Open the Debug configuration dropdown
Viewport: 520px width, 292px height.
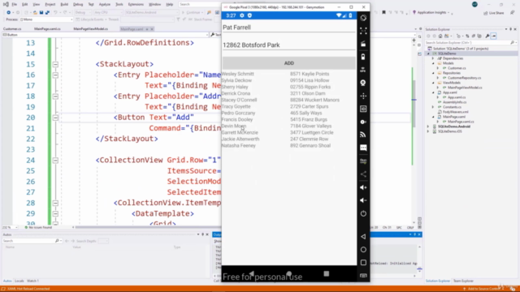(x=83, y=13)
